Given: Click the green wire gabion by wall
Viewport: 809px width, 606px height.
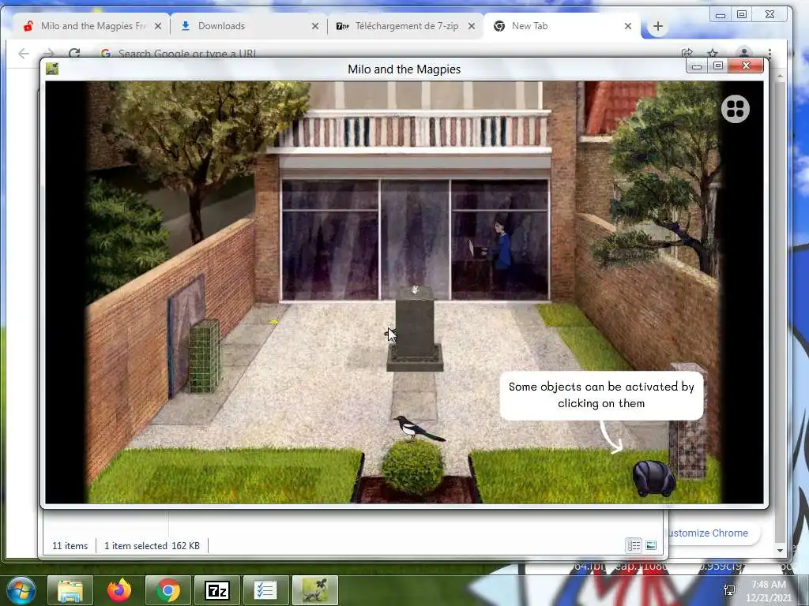Looking at the screenshot, I should (x=205, y=356).
